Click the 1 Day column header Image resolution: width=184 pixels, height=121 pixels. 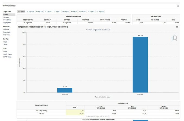(x=101, y=107)
